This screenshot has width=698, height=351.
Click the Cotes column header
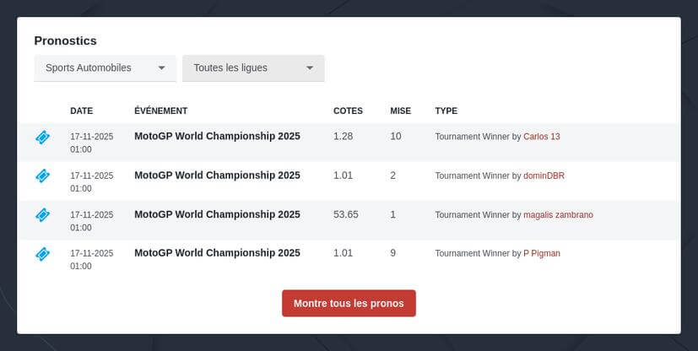pyautogui.click(x=348, y=111)
